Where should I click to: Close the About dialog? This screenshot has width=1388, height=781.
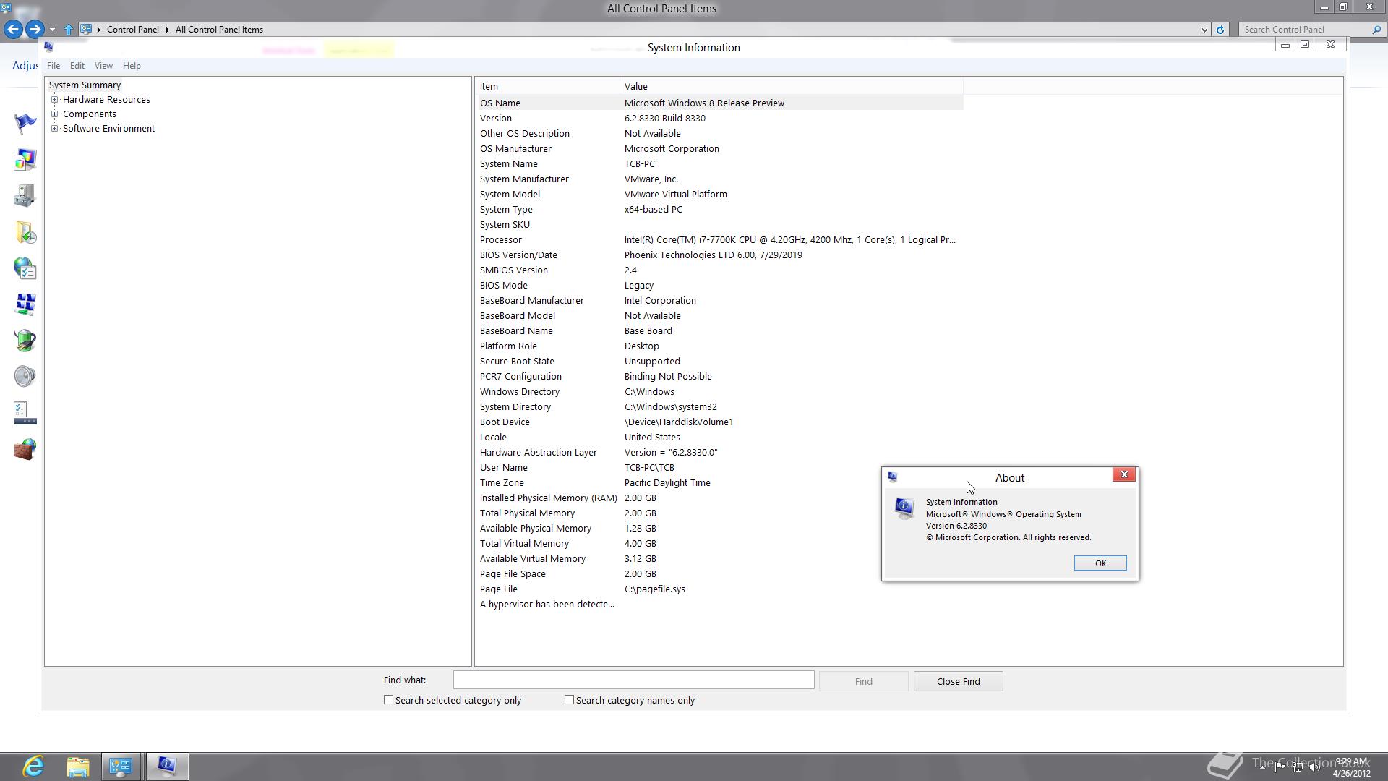(x=1124, y=475)
